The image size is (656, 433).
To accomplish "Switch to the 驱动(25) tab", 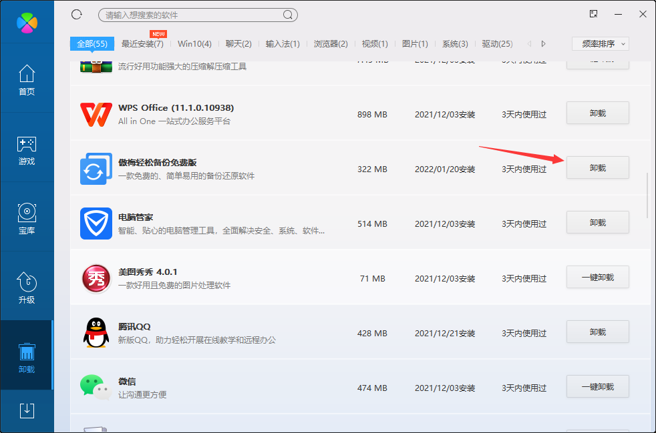I will pos(498,44).
